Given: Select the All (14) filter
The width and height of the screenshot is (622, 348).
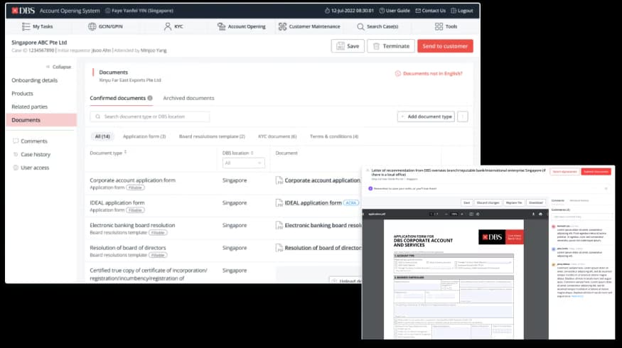Looking at the screenshot, I should [x=102, y=136].
